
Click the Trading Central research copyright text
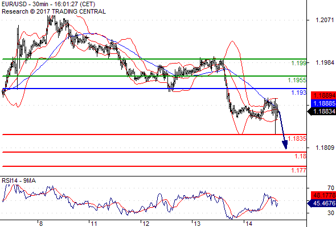(54, 11)
